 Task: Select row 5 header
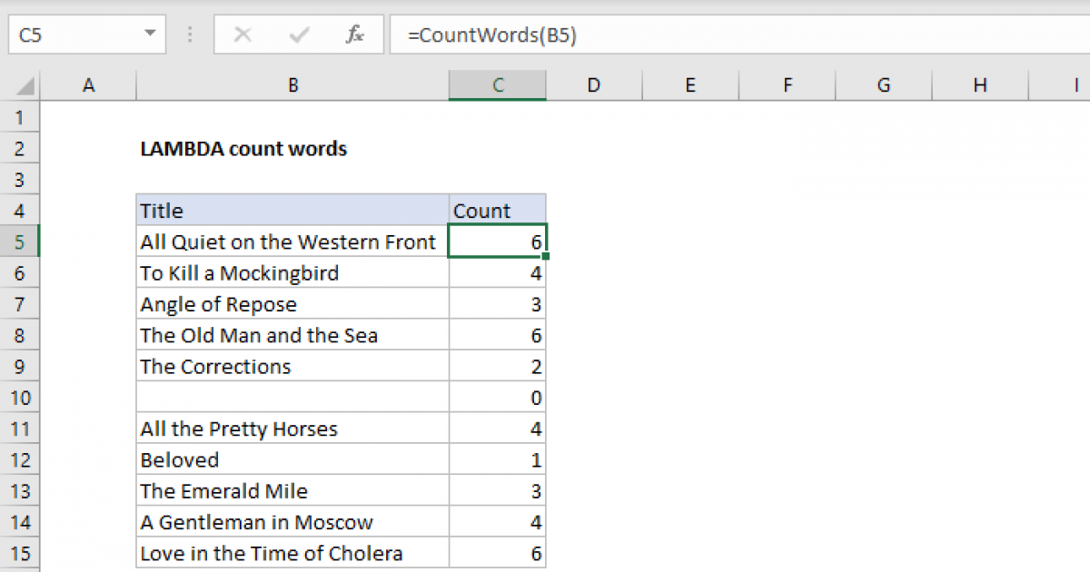(20, 242)
